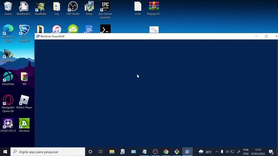Open Microsoft Edge desktop shortcut
This screenshot has width=278, height=156.
click(x=8, y=33)
